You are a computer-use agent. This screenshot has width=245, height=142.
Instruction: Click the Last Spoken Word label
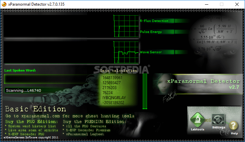20,71
